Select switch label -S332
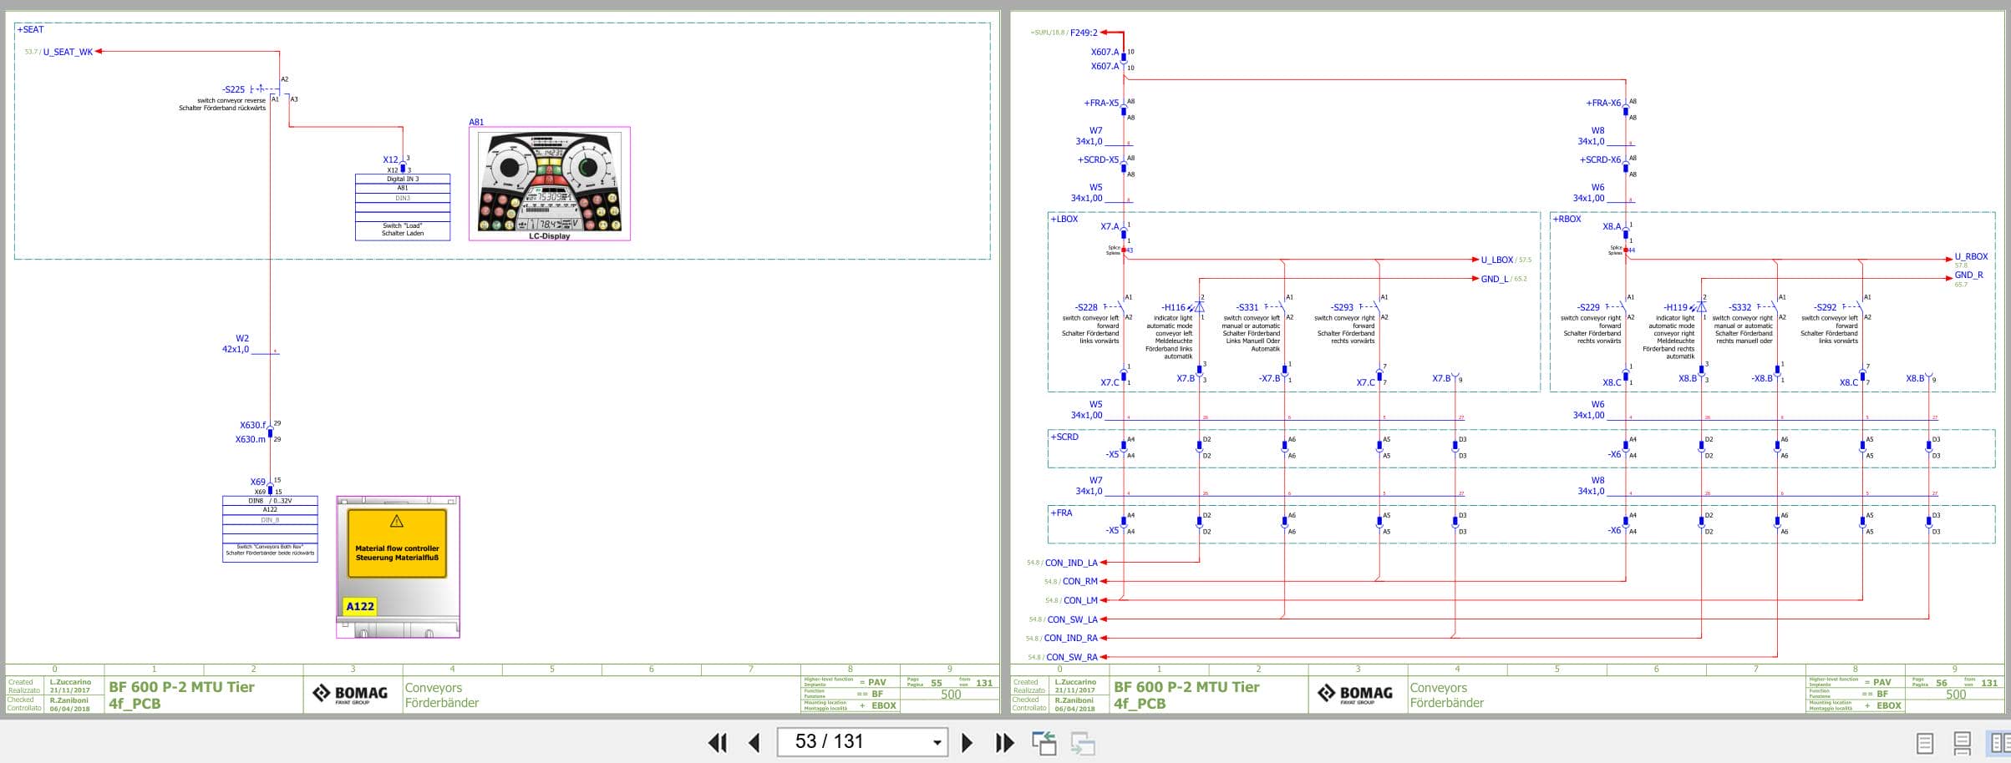 click(x=1740, y=308)
